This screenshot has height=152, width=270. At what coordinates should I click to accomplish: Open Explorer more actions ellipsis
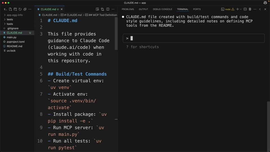click(30, 9)
